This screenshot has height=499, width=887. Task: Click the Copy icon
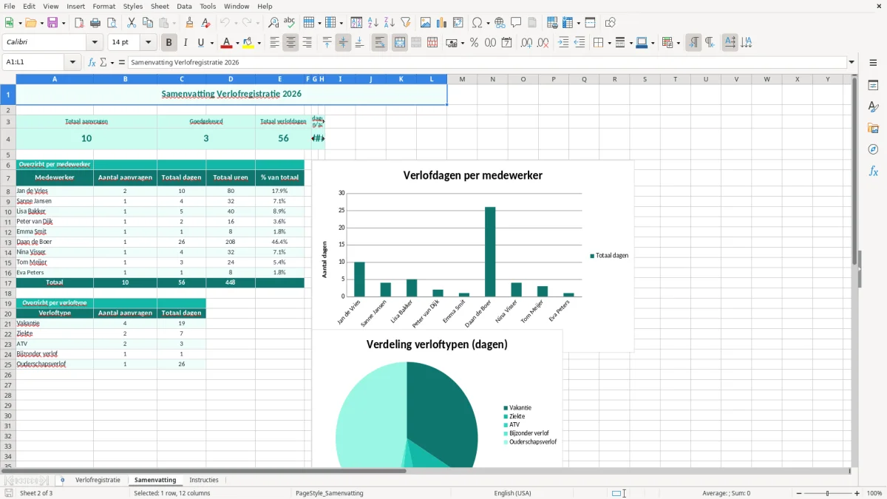click(148, 23)
